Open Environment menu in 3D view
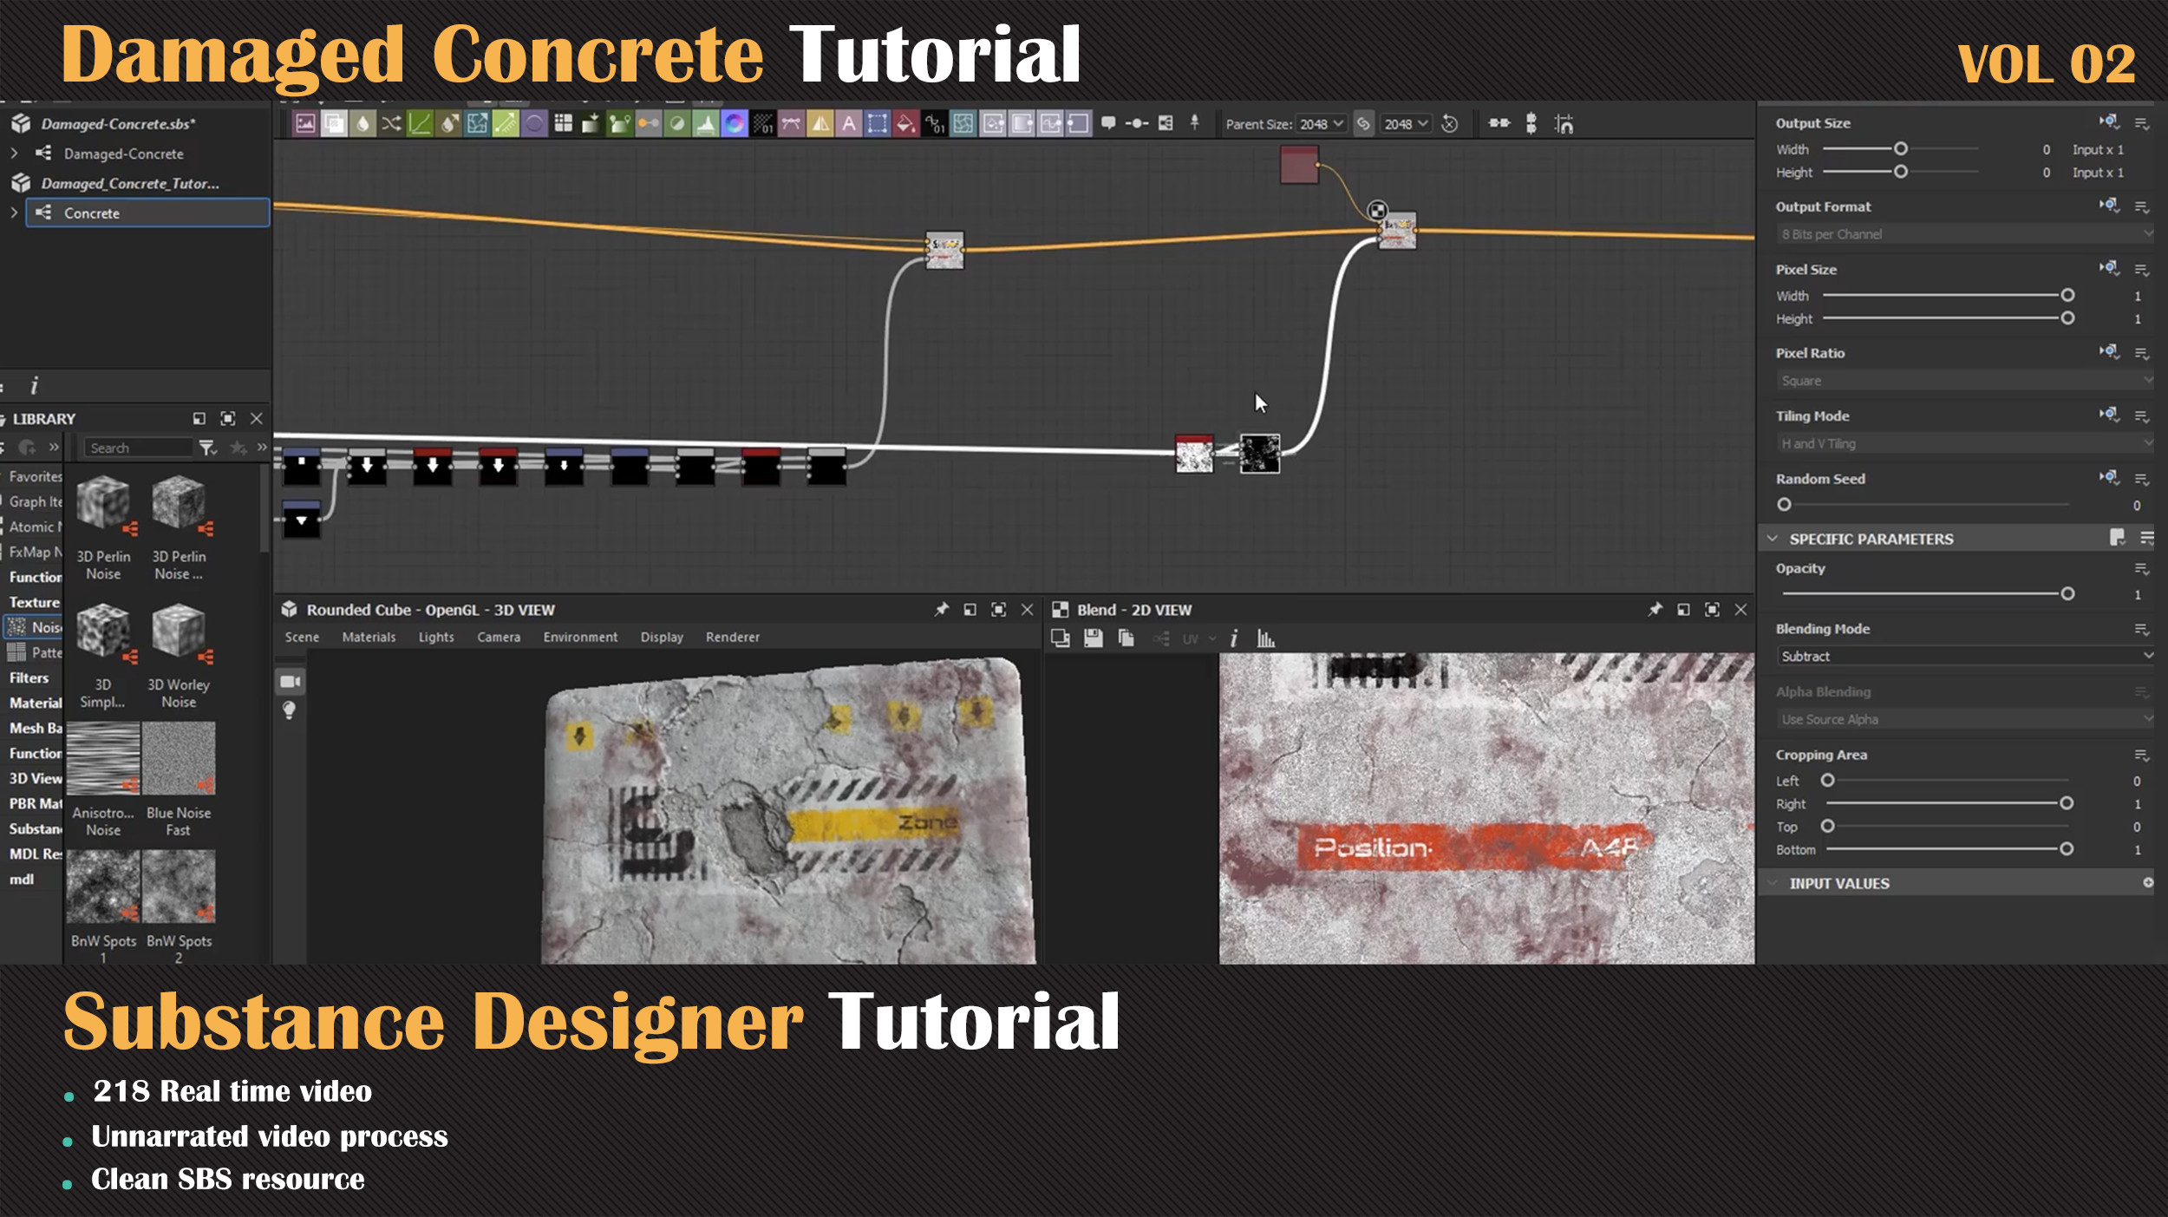 coord(580,638)
